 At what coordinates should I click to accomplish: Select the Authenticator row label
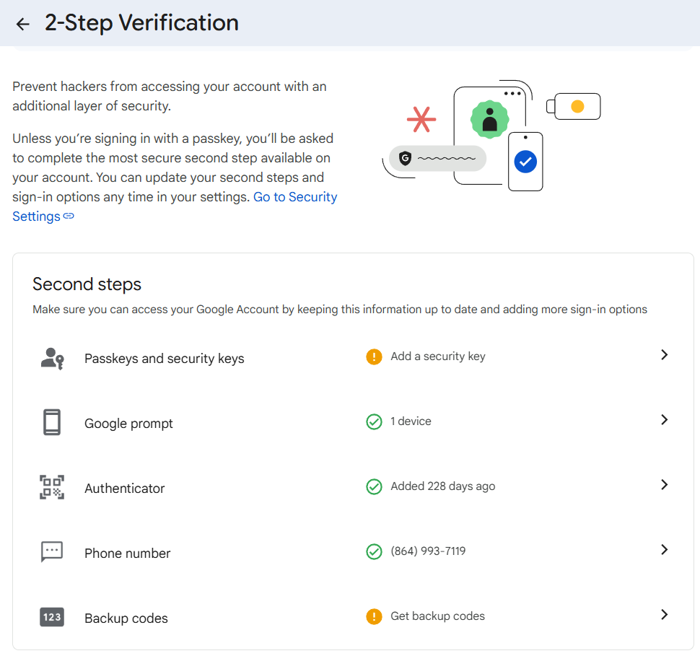(x=125, y=488)
